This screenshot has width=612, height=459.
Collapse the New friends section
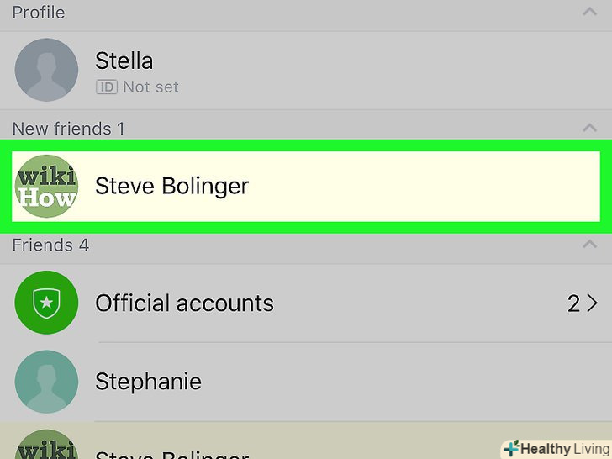pyautogui.click(x=590, y=129)
